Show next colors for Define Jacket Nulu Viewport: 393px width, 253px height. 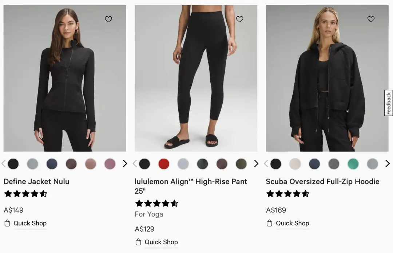(x=125, y=164)
